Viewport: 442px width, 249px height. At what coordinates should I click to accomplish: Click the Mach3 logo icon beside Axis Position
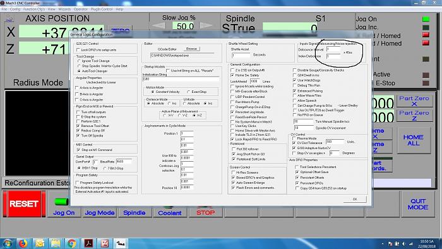pyautogui.click(x=9, y=18)
